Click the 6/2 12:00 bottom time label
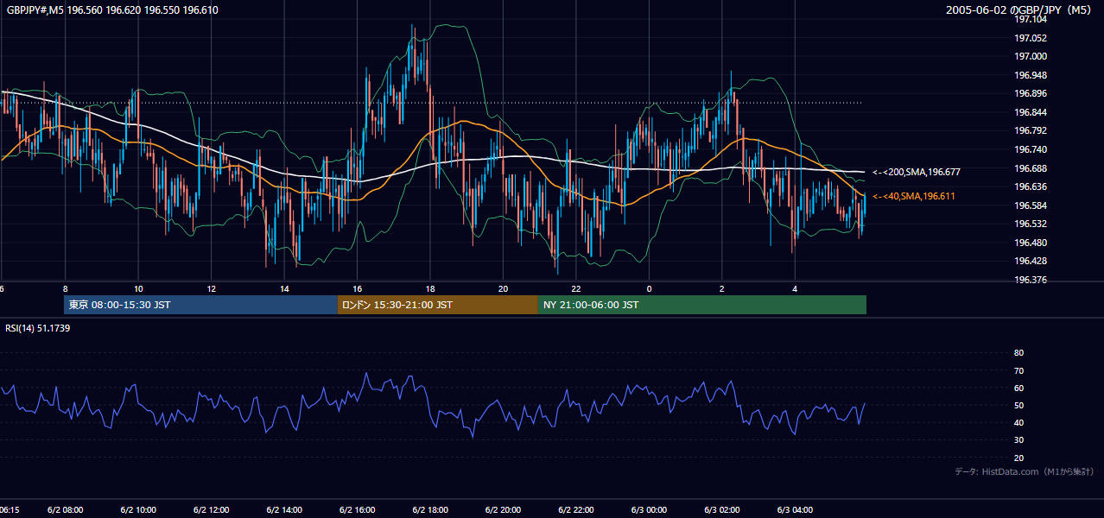 (x=211, y=510)
